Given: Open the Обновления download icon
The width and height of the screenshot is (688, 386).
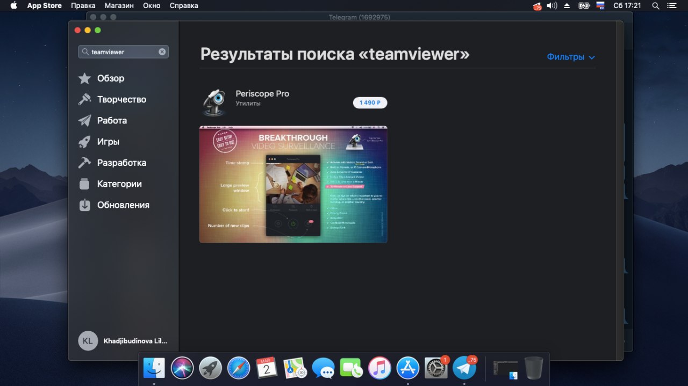Looking at the screenshot, I should click(84, 205).
